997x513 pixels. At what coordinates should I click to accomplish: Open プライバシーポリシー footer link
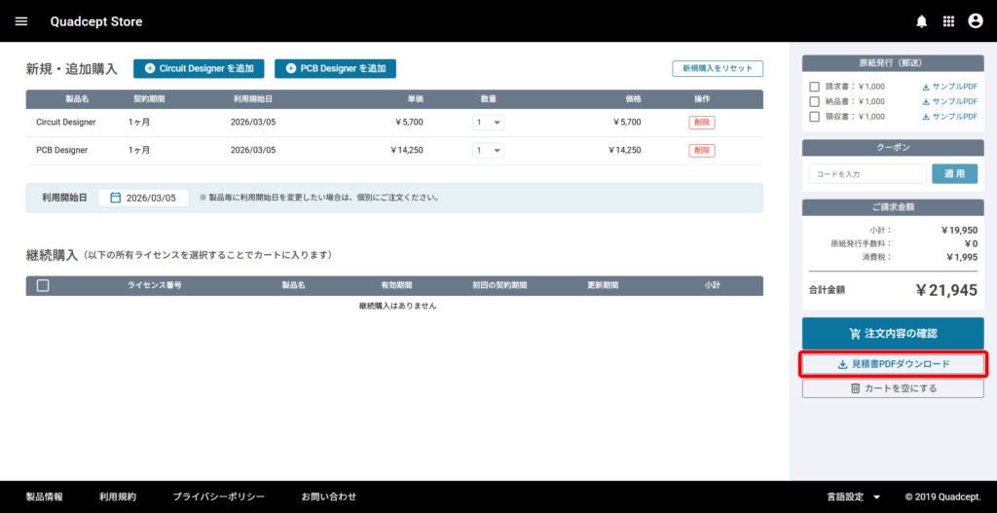[218, 496]
